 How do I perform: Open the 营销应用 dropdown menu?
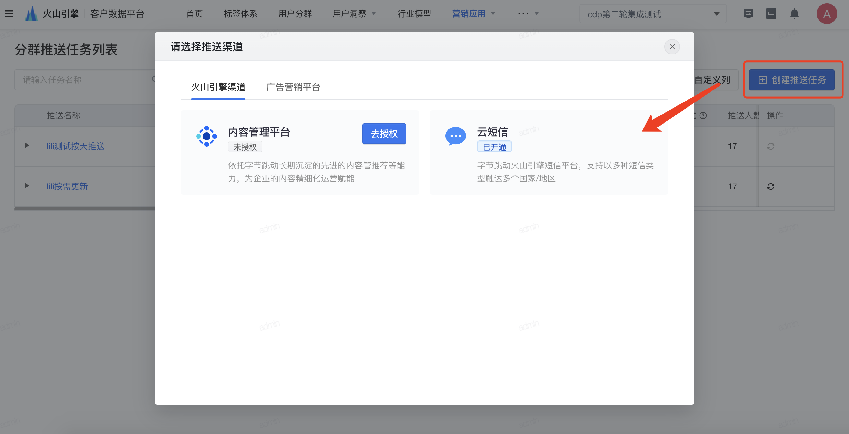[x=473, y=14]
